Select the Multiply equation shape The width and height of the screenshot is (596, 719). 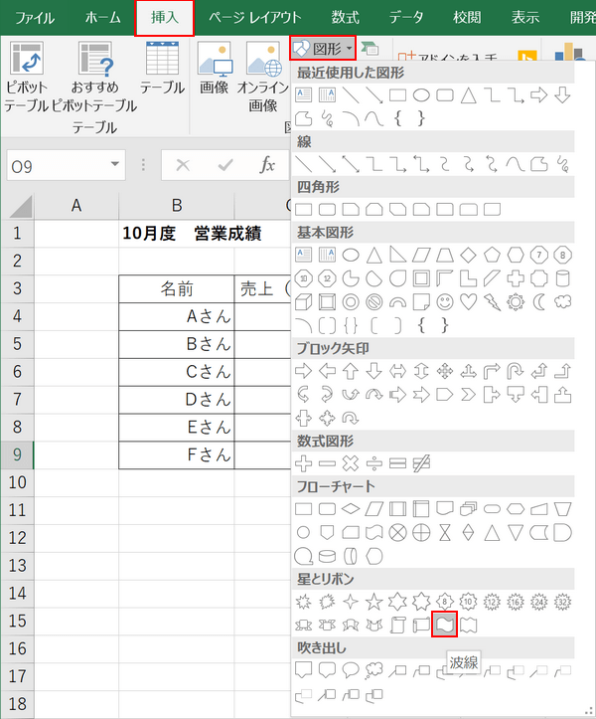[x=351, y=463]
